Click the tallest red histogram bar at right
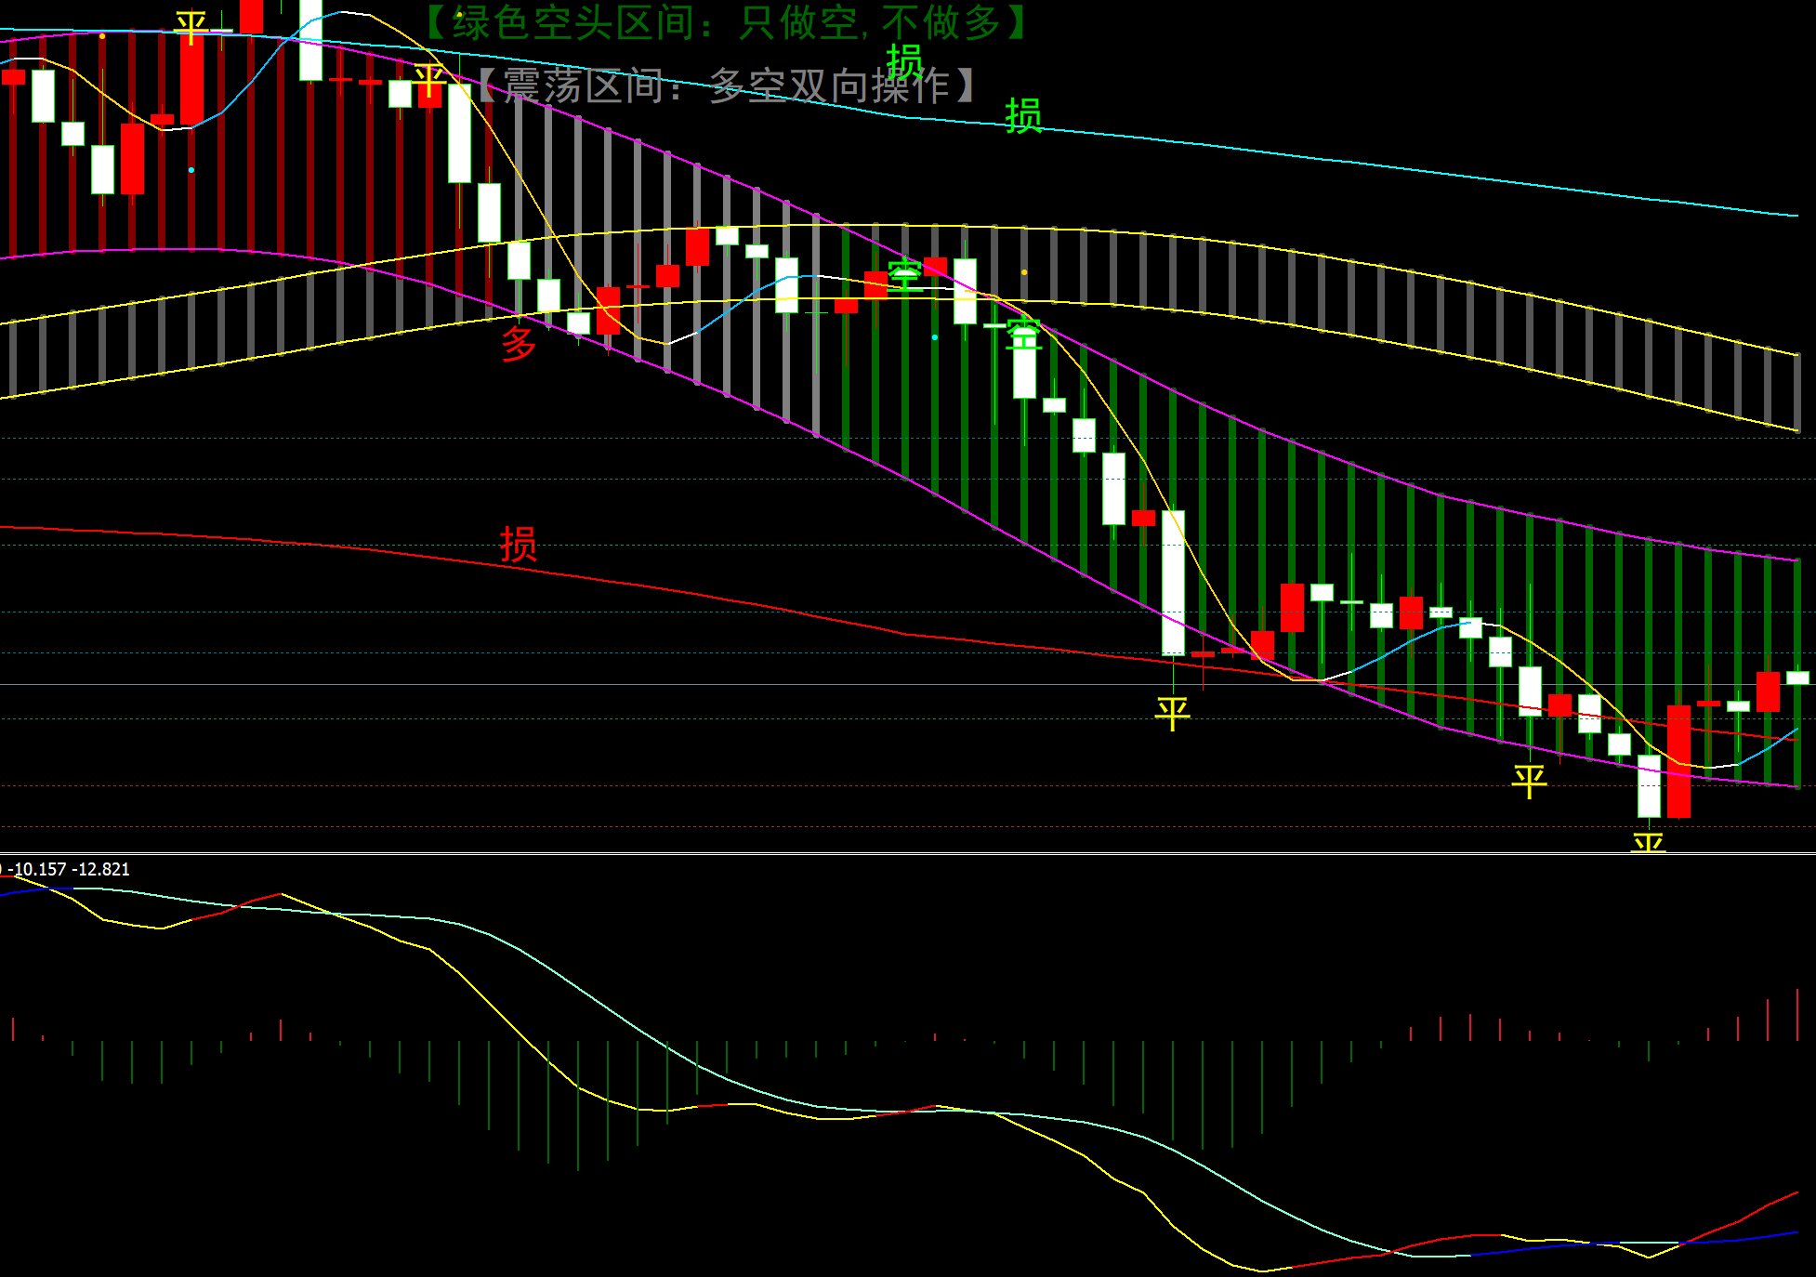This screenshot has width=1816, height=1277. pos(1797,1014)
